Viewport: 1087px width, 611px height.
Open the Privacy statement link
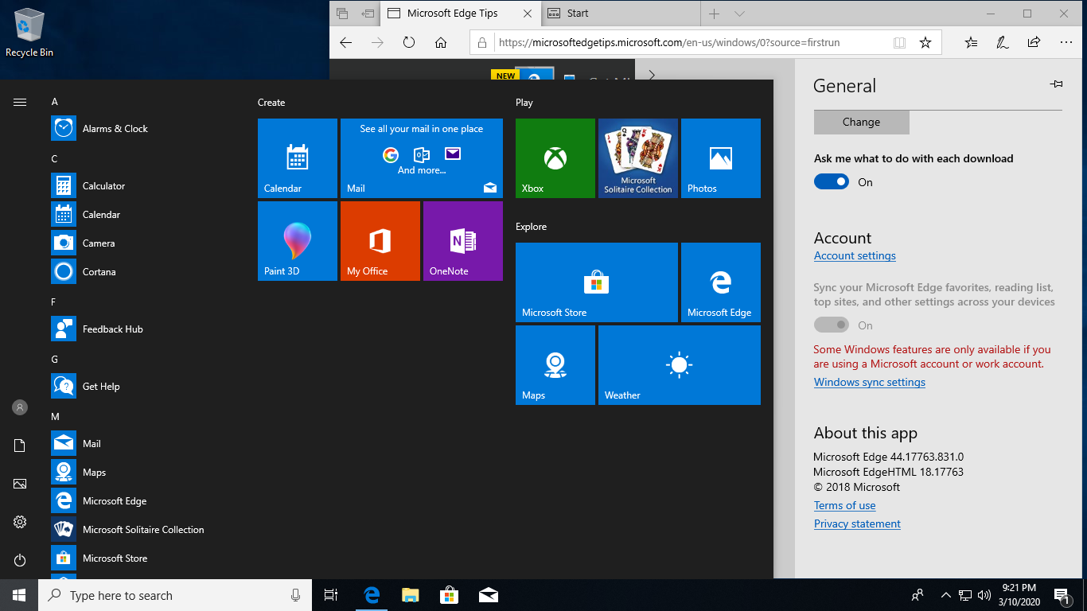click(x=857, y=524)
